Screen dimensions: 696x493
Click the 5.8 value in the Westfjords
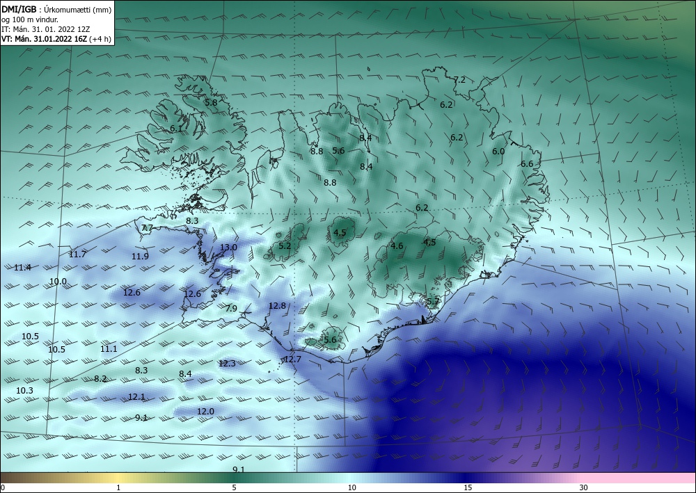coord(211,102)
